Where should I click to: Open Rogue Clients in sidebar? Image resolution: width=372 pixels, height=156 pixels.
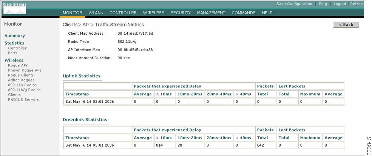point(21,75)
